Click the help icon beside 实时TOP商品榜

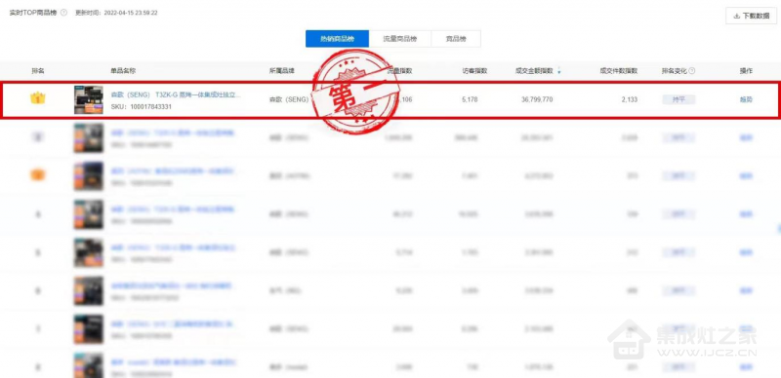point(63,13)
